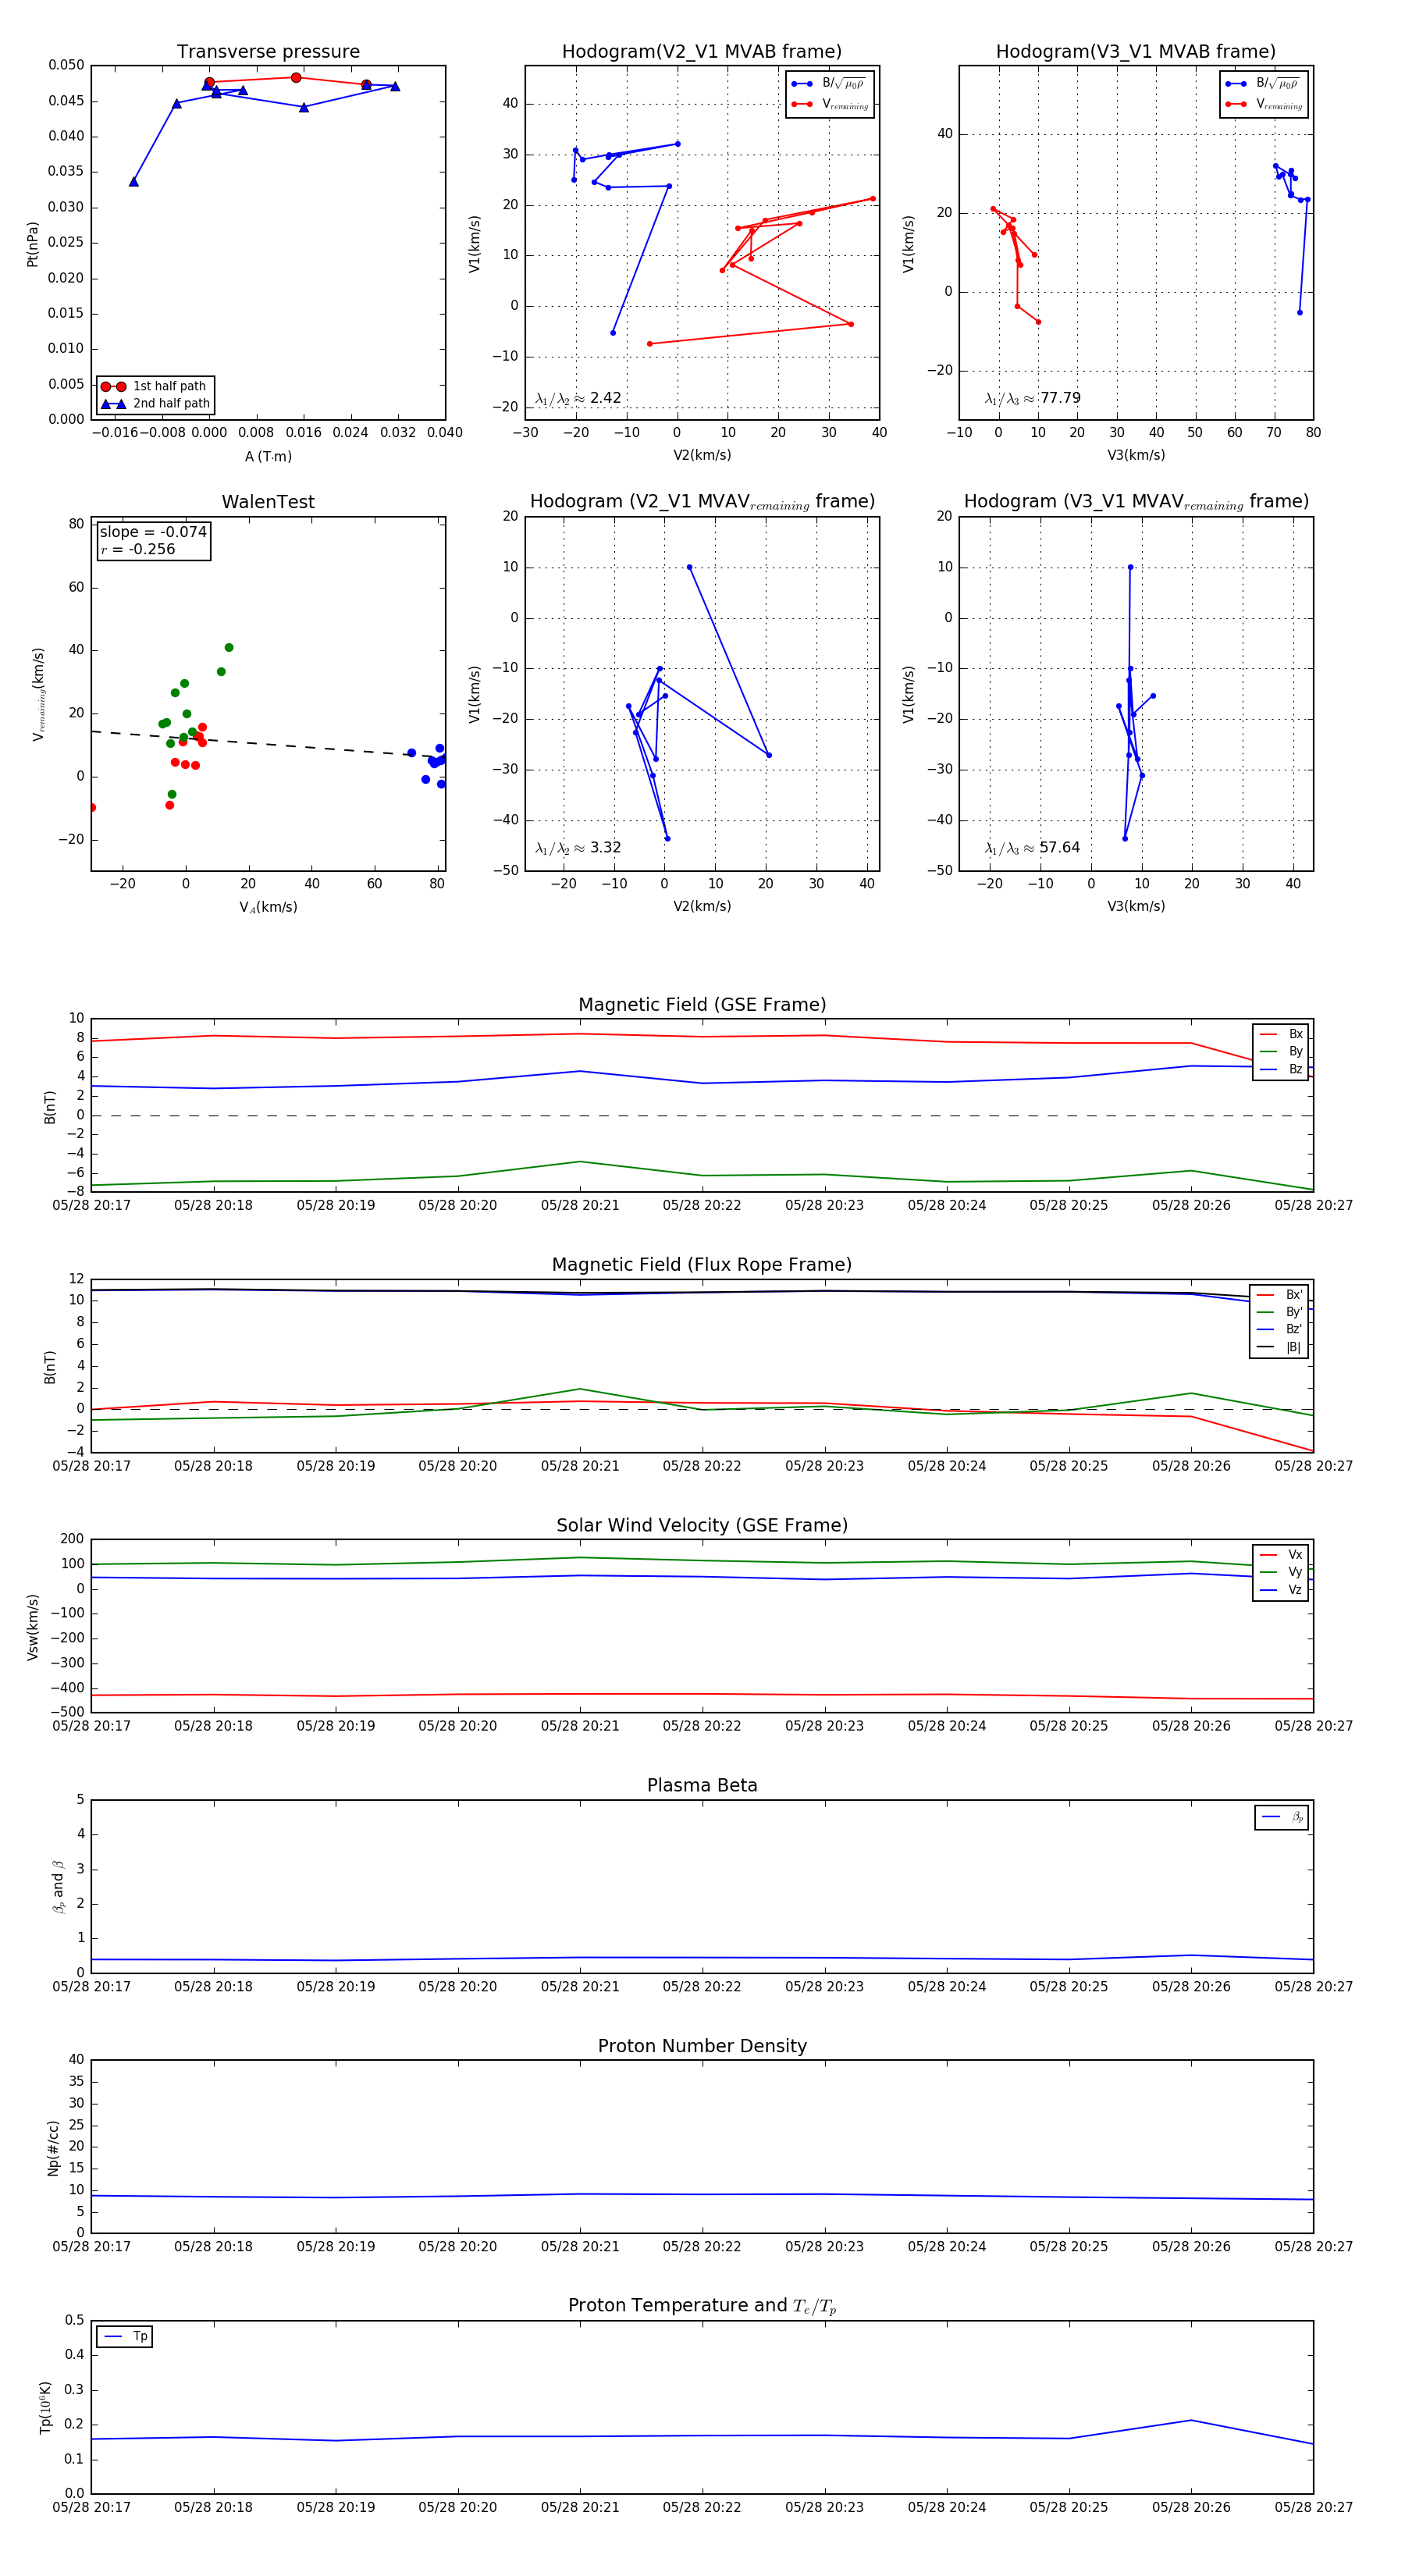Click the eigenvalue ratio text '57.64'
The height and width of the screenshot is (2576, 1405).
1060,848
